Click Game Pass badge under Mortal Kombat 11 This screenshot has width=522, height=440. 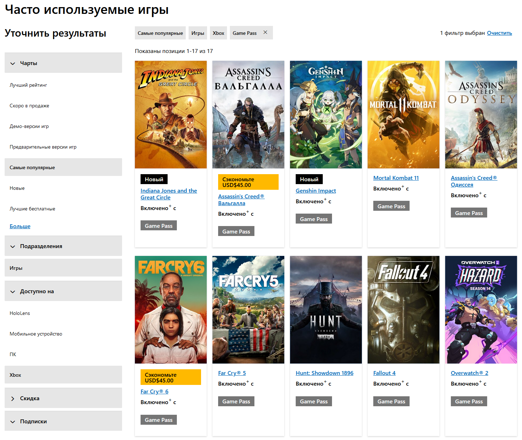pyautogui.click(x=391, y=206)
